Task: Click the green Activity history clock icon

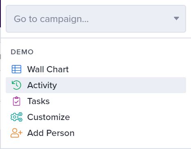Action: [16, 85]
